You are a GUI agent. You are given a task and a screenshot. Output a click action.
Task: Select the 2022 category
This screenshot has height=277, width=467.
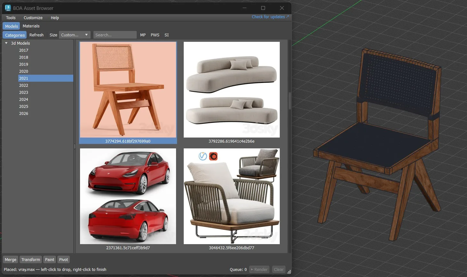[x=24, y=86]
